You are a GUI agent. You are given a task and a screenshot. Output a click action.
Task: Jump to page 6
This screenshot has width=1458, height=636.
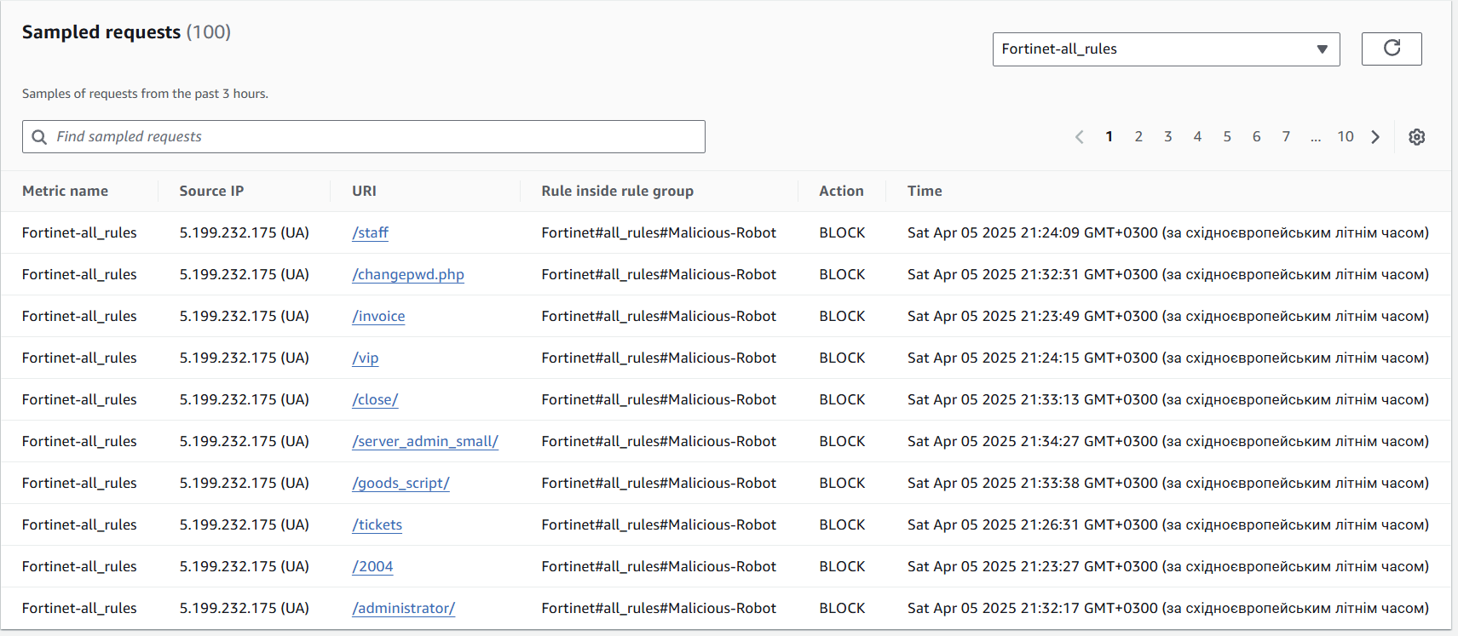click(x=1256, y=137)
